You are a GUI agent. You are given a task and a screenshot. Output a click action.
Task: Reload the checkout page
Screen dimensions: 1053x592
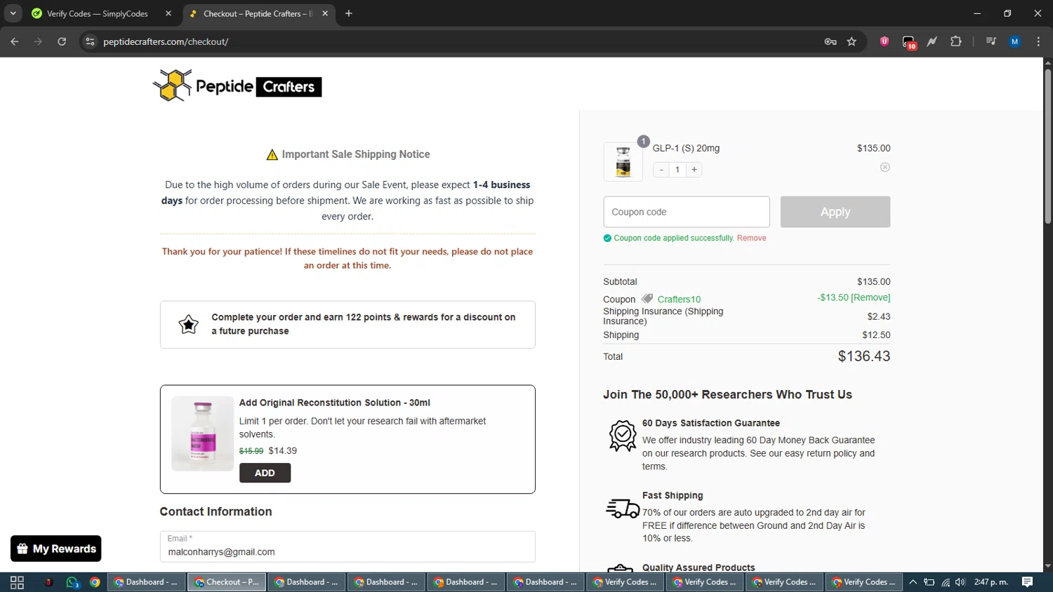pos(62,41)
